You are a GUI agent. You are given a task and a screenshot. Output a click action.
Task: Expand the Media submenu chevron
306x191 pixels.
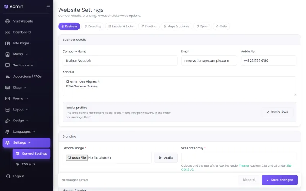tap(26, 54)
